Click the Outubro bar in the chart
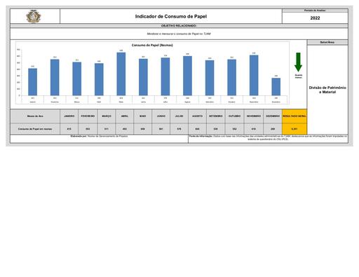This screenshot has width=359, height=277. pos(232,77)
